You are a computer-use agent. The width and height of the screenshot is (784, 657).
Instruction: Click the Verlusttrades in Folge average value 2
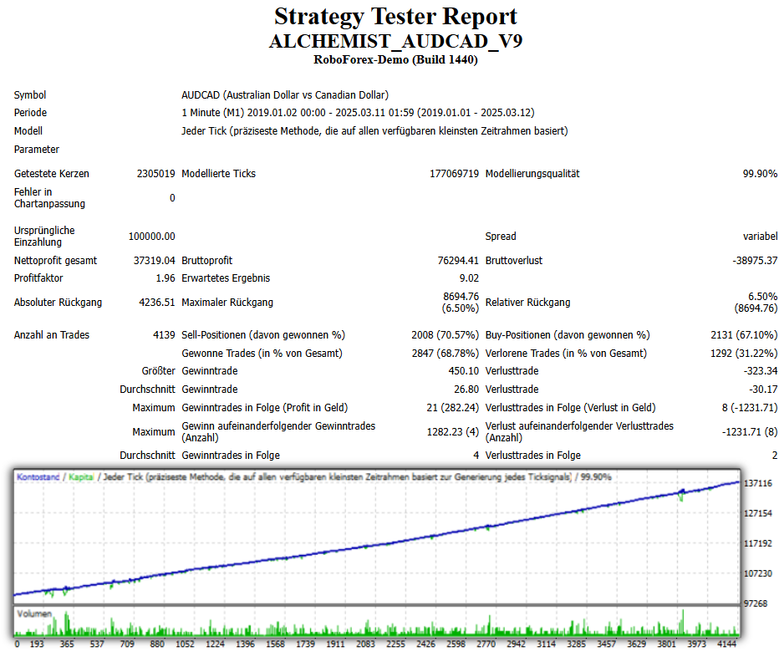pos(775,456)
